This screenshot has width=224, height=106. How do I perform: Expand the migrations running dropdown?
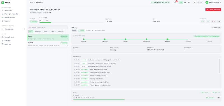[x=160, y=2]
